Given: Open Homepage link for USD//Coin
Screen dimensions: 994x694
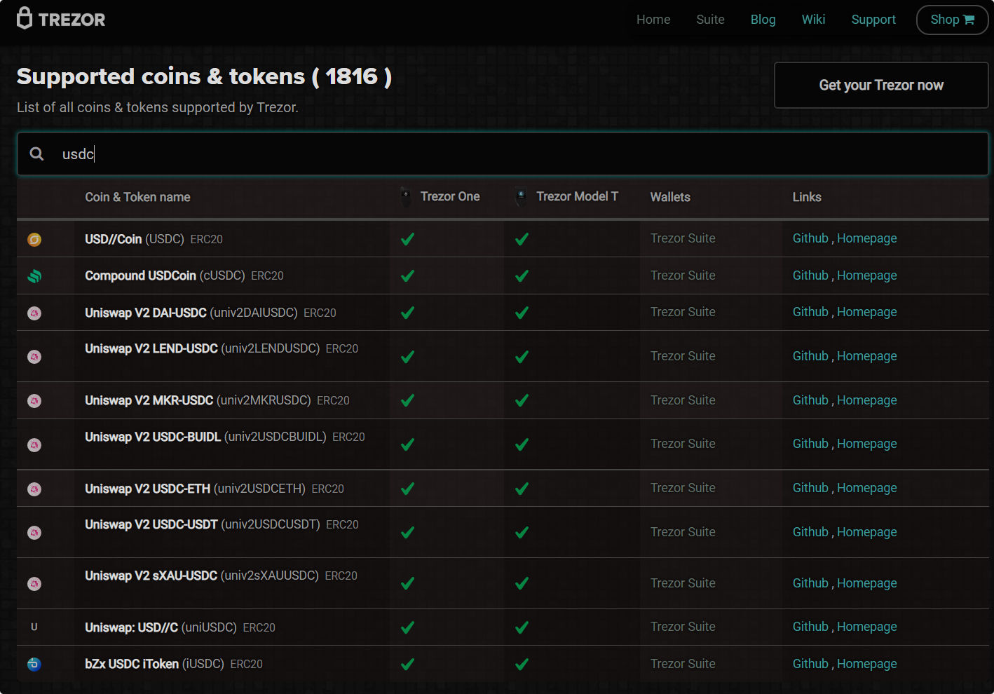Looking at the screenshot, I should coord(867,238).
